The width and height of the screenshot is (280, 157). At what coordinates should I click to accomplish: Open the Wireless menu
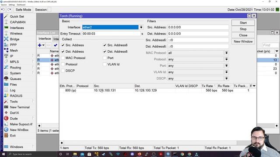coord(16,34)
